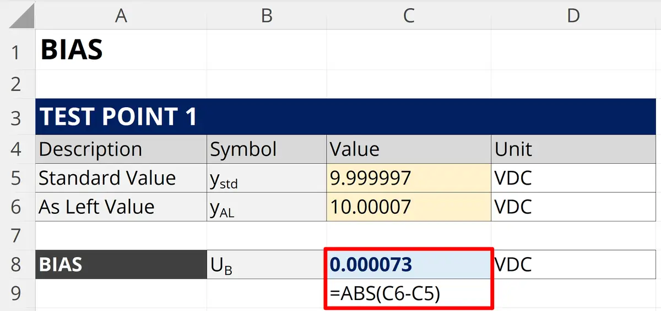The image size is (661, 311).
Task: Click the Unit header cell
Action: pyautogui.click(x=573, y=149)
